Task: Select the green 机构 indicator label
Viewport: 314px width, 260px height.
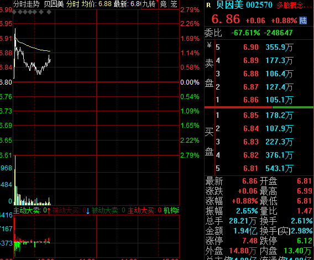Action: point(171,210)
